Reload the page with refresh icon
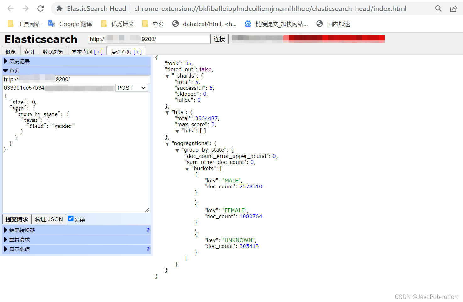This screenshot has width=463, height=302. 41,8
